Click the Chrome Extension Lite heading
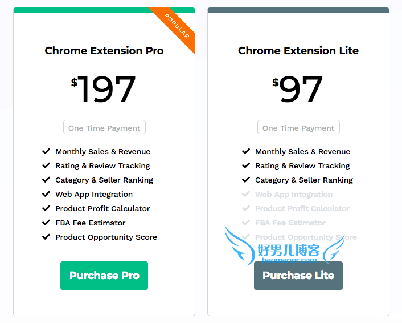Screen dimensions: 402x323 pos(298,51)
